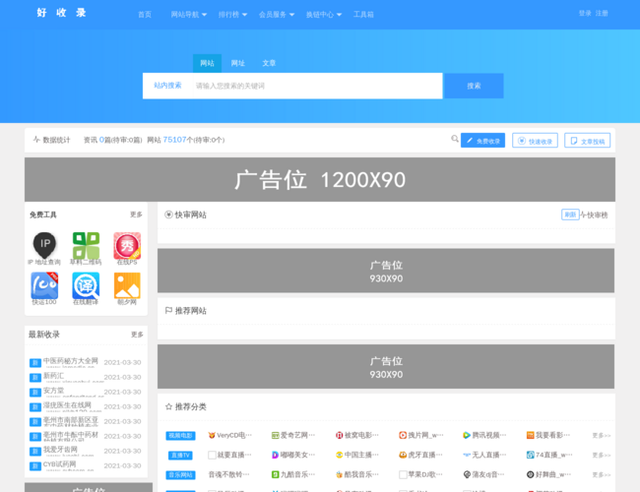The image size is (640, 492).
Task: Switch to the 网址 search tab
Action: (x=238, y=63)
